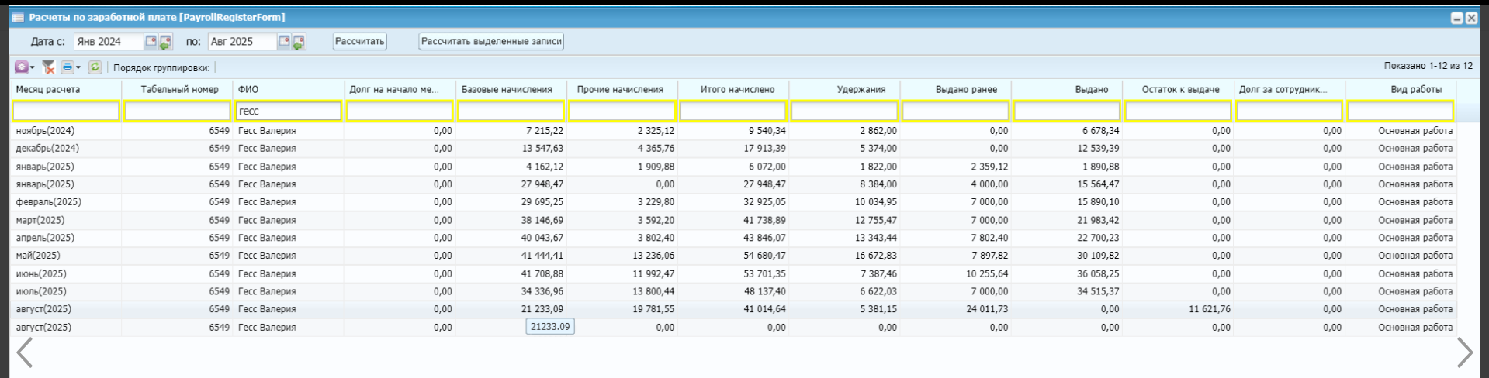The height and width of the screenshot is (378, 1489).
Task: Sort by 'Табельный номер' column header
Action: click(177, 90)
